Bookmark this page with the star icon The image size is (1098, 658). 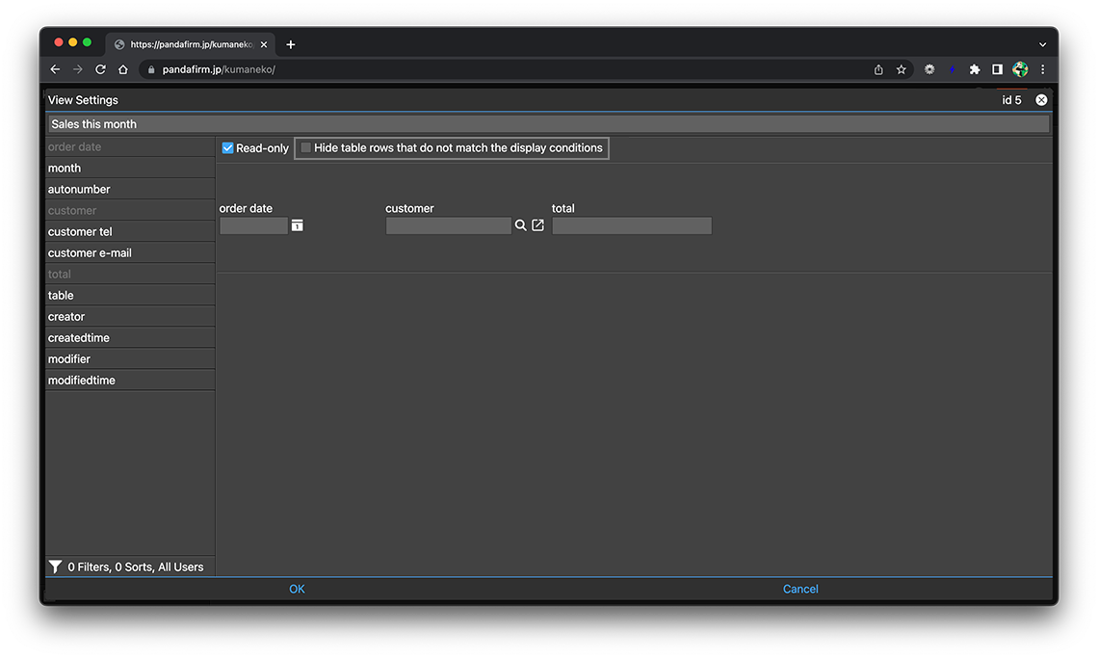(x=902, y=69)
